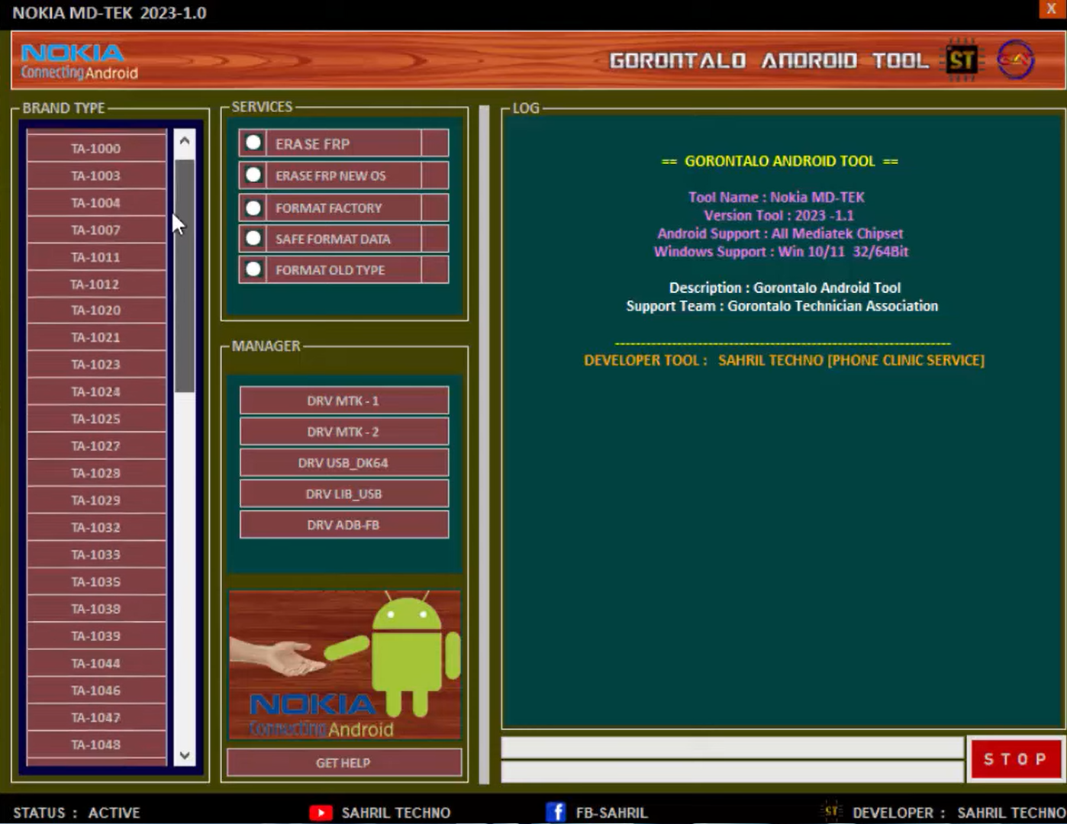Screen dimensions: 1067x824
Task: Open the GET HELP button
Action: 344,762
